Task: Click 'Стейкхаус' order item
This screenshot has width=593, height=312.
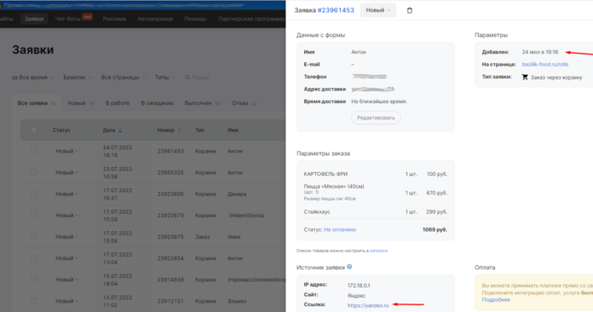Action: coord(317,212)
